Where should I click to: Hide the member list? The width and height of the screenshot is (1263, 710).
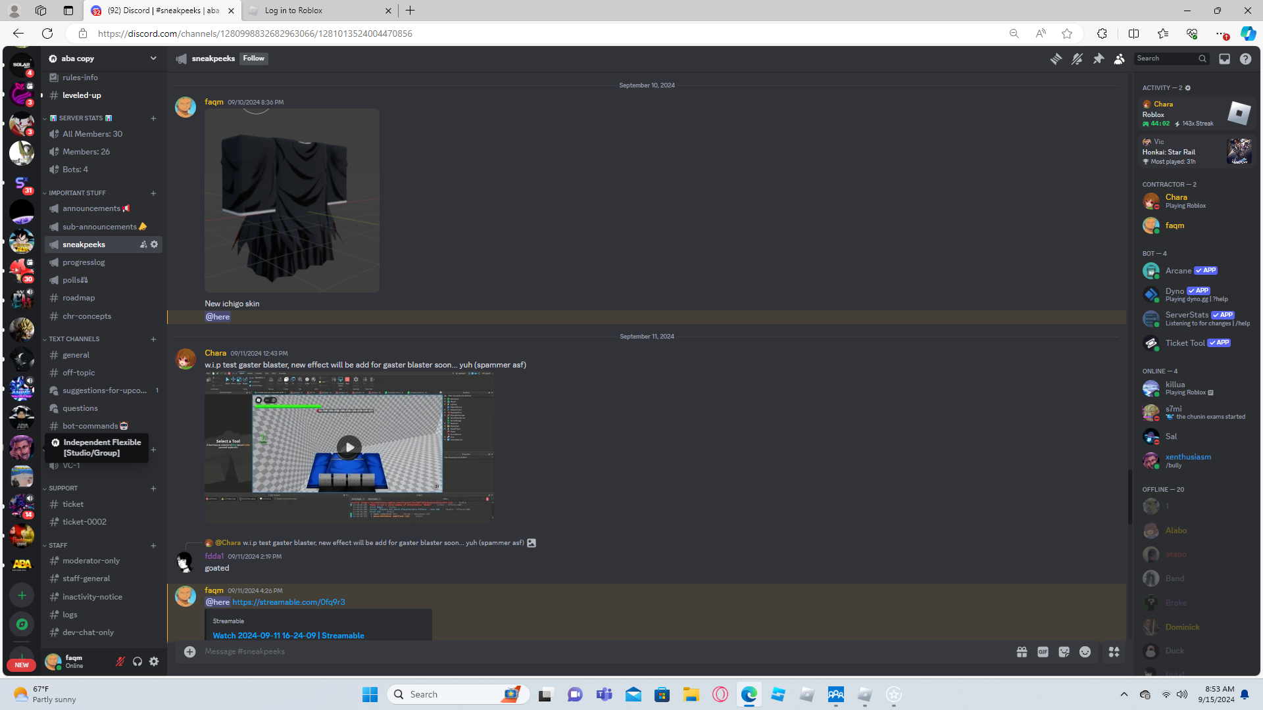coord(1120,59)
